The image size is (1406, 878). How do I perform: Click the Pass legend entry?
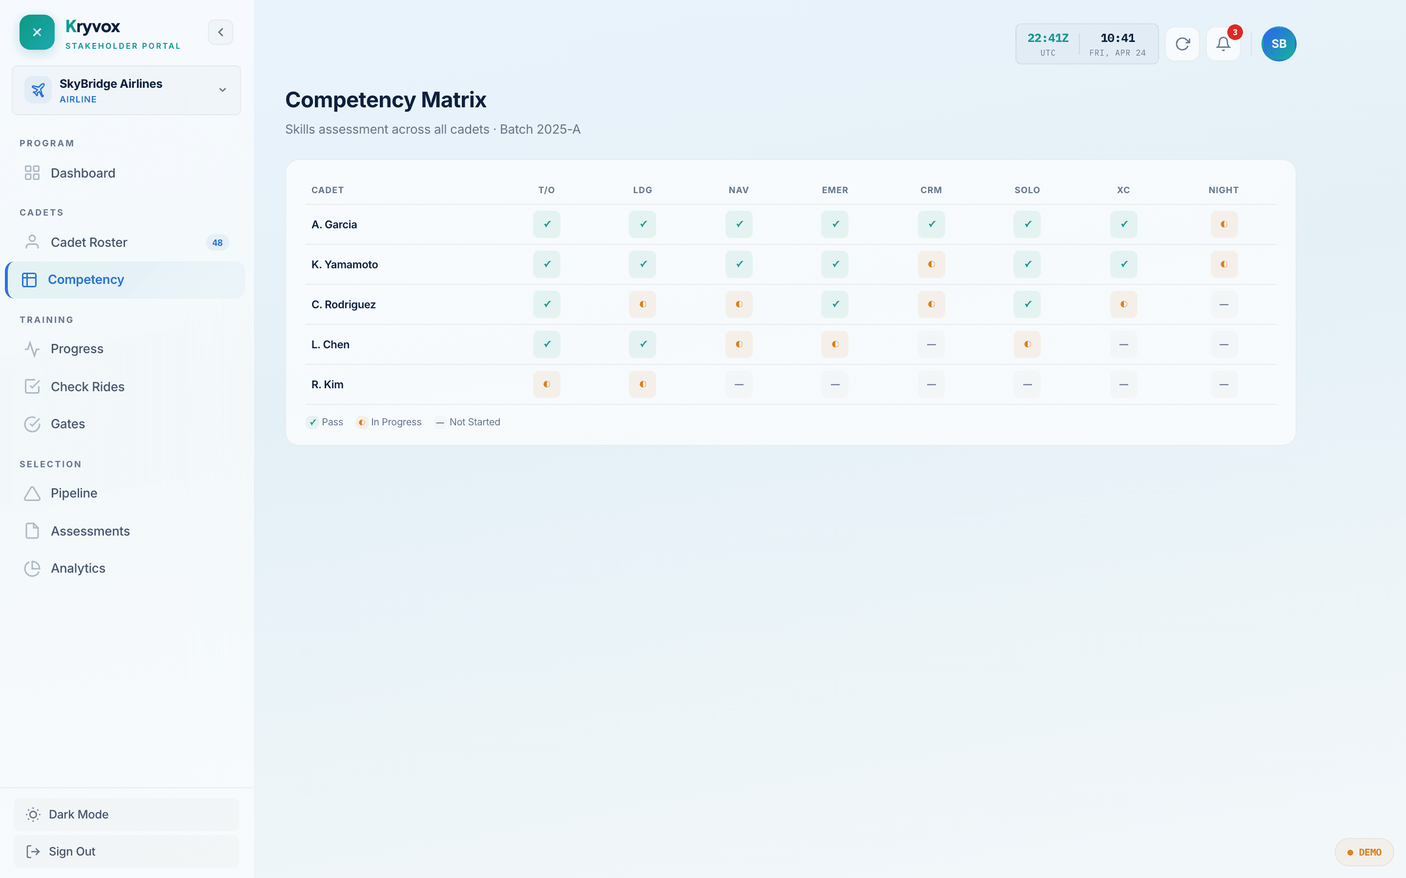point(325,422)
